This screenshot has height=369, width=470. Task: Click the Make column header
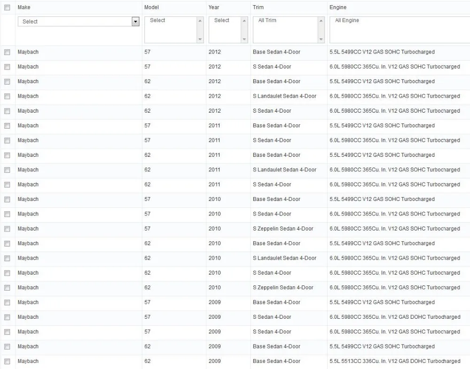(24, 7)
